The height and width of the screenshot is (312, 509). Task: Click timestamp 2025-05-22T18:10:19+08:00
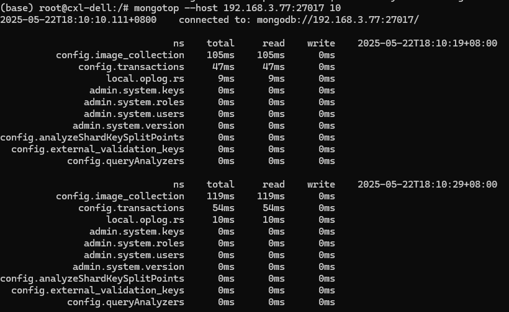pos(427,43)
